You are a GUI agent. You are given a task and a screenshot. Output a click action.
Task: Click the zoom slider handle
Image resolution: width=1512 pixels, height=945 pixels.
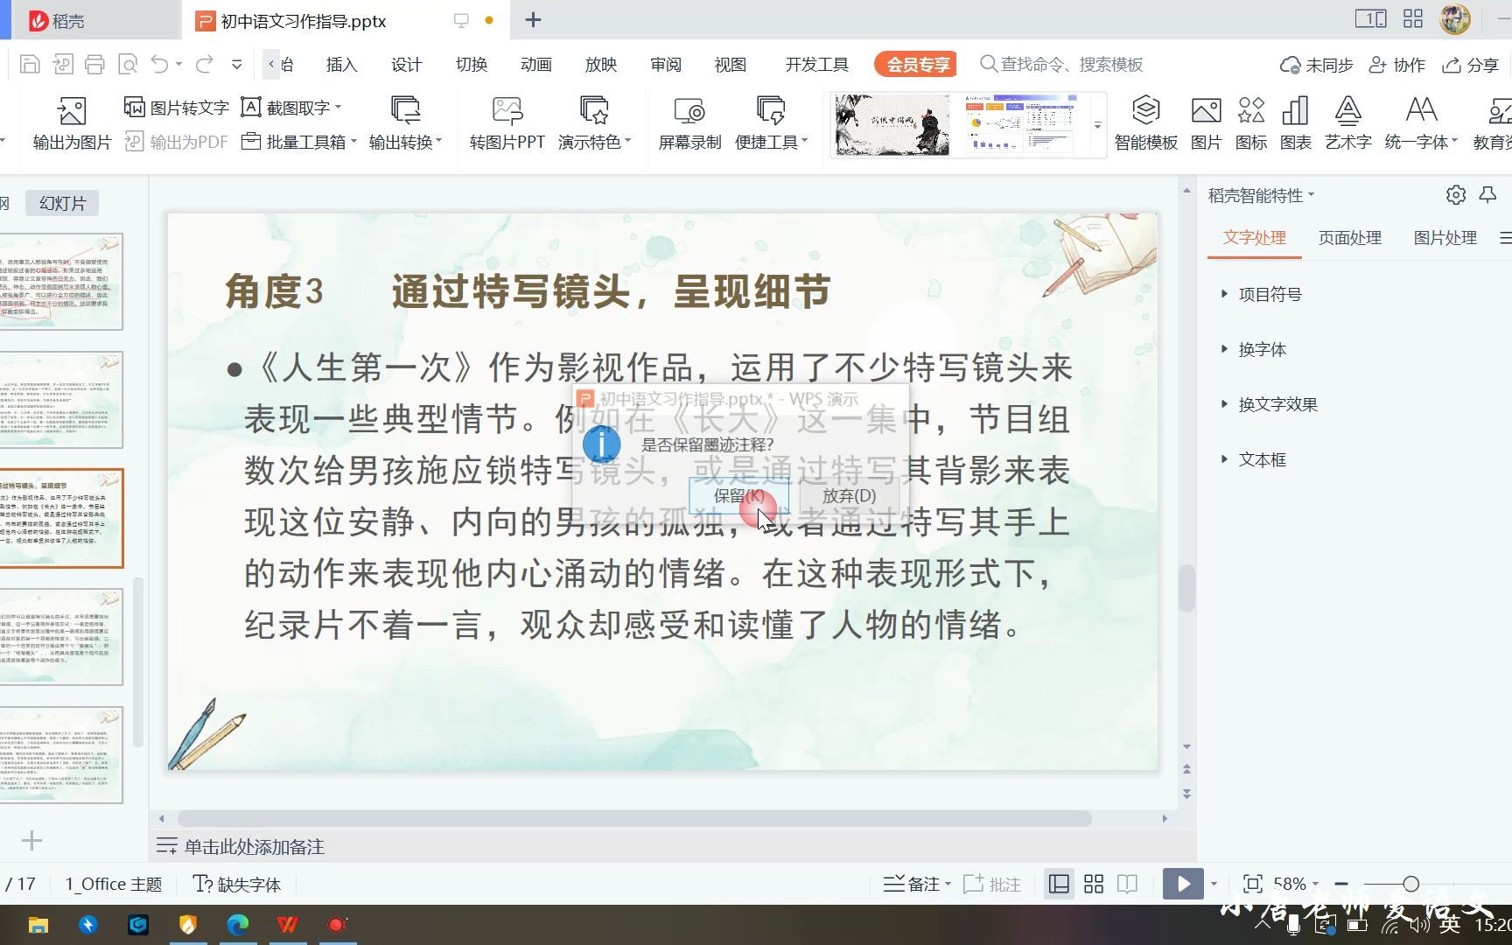click(1410, 884)
